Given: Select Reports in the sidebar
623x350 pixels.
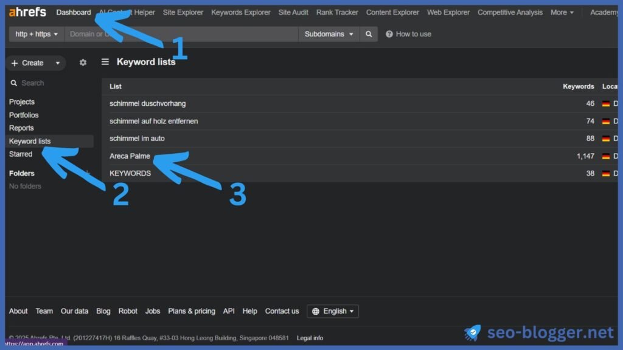Looking at the screenshot, I should click(x=21, y=128).
